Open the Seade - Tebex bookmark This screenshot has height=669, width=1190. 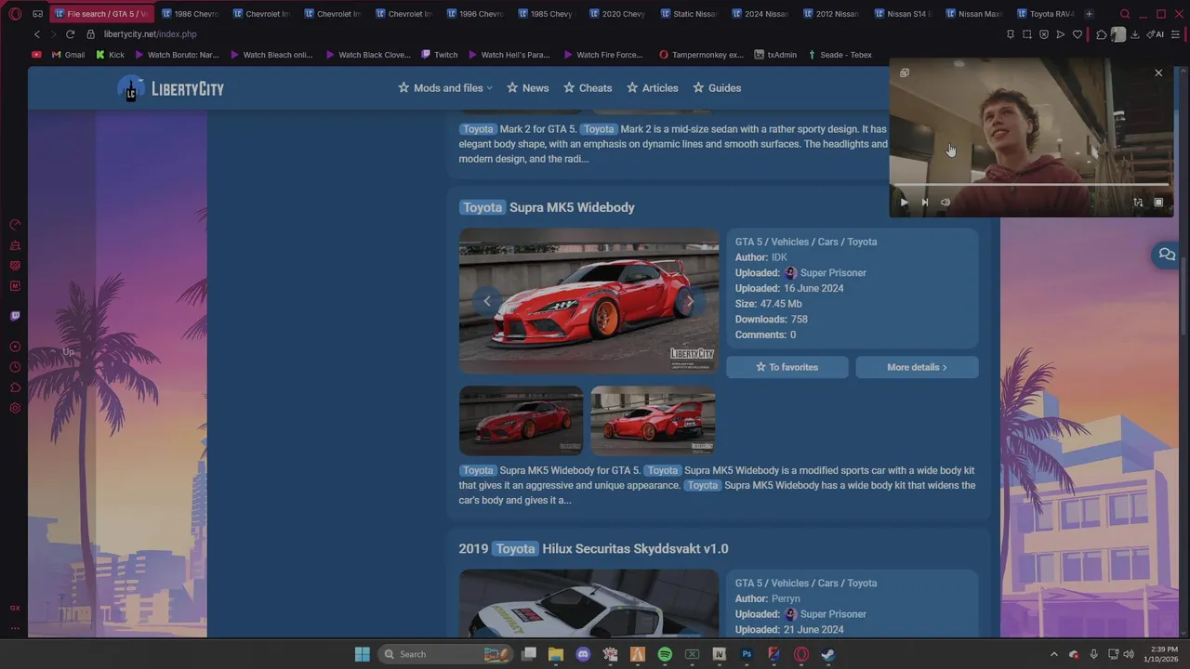(840, 55)
